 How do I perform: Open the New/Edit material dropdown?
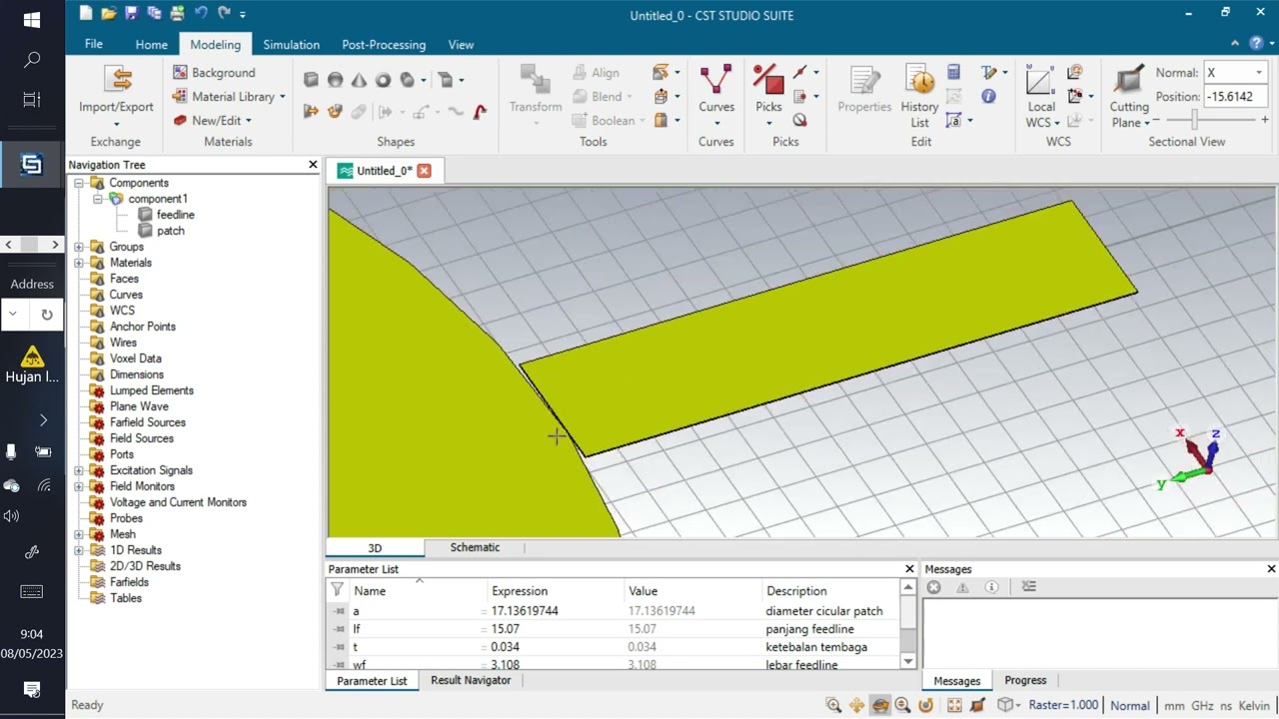(x=212, y=121)
